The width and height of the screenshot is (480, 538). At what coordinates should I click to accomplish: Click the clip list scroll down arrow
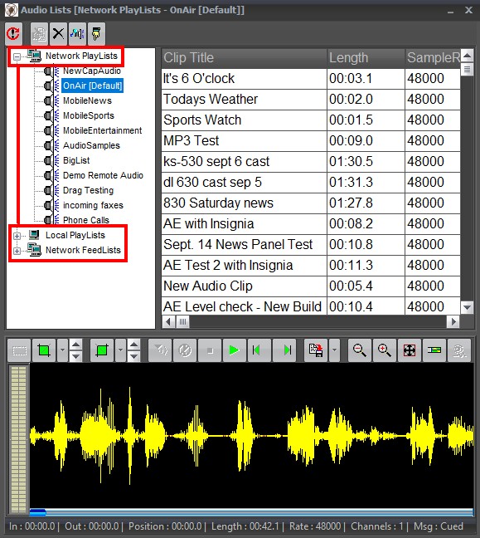[x=467, y=307]
